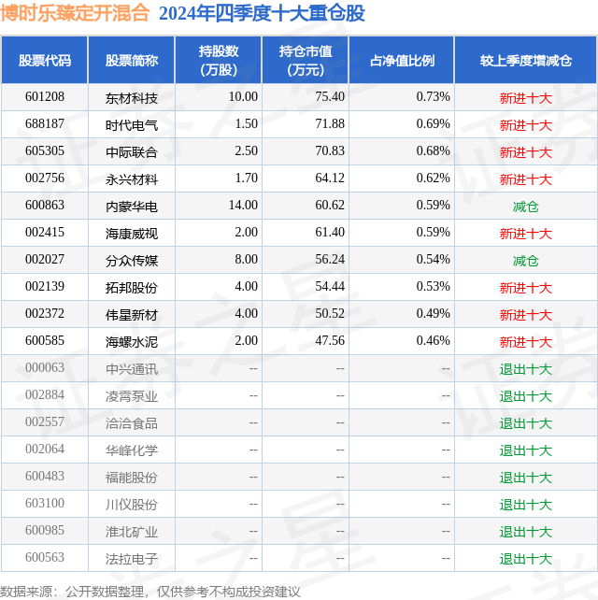Viewport: 598px width, 600px height.
Task: Click stock name 法拉电子
Action: [x=132, y=559]
